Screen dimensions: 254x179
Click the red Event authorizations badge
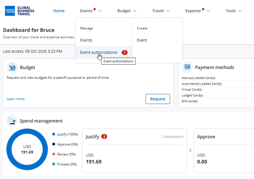pyautogui.click(x=125, y=52)
